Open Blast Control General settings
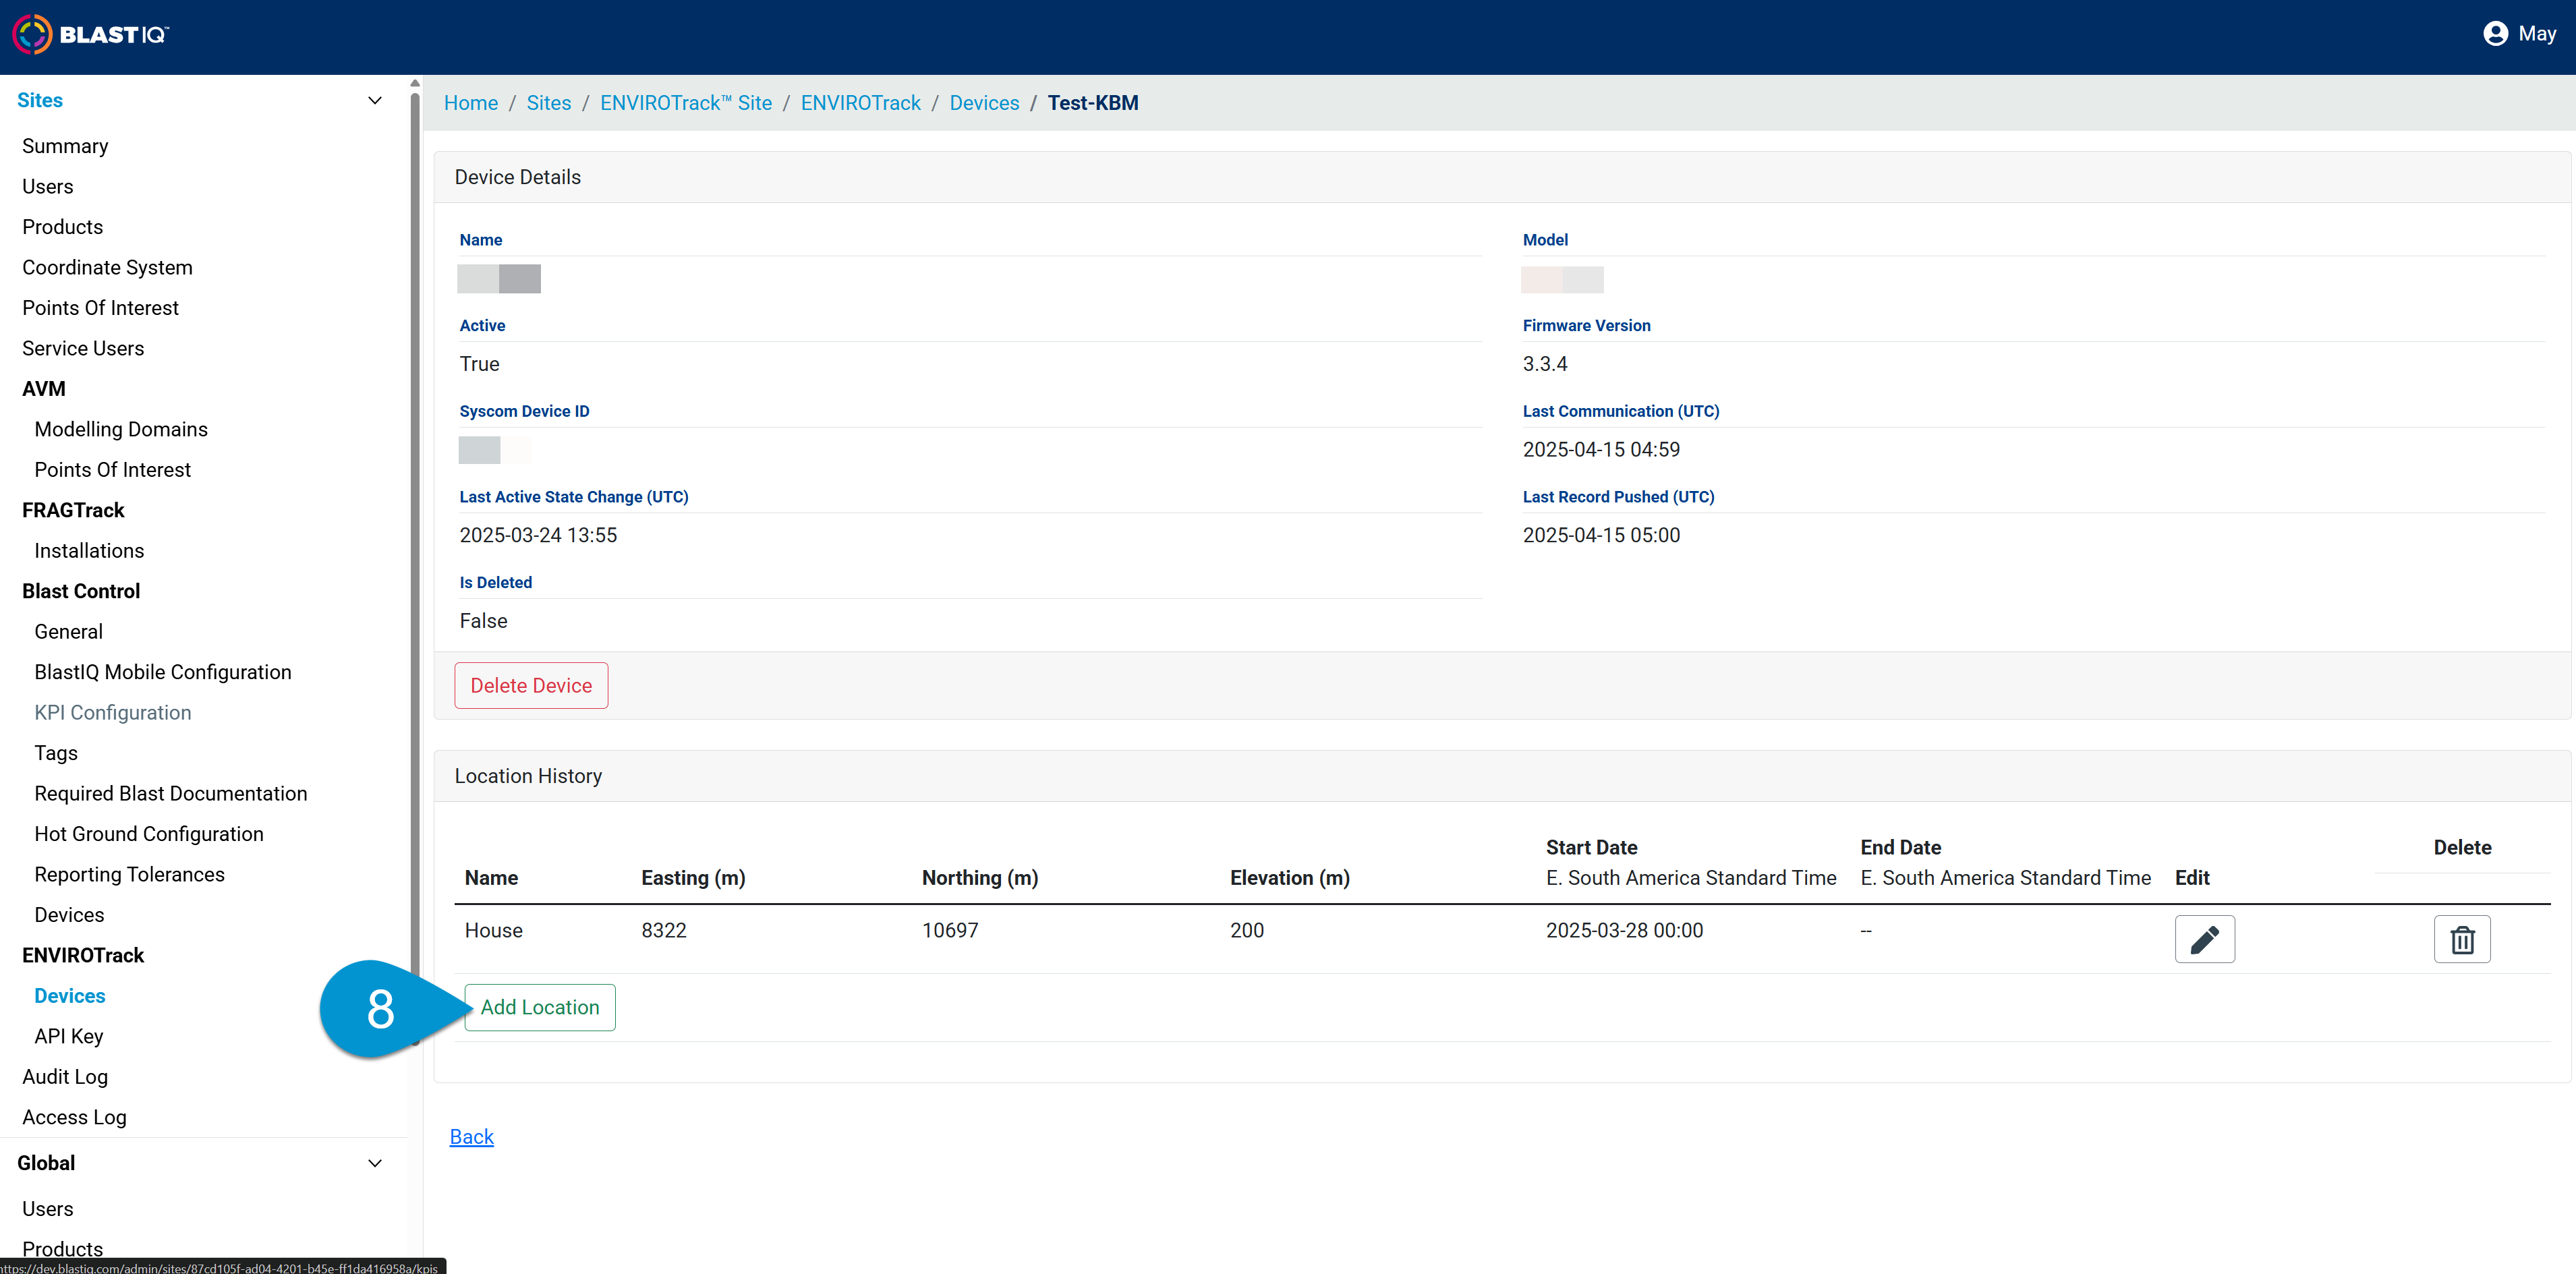2576x1274 pixels. coord(68,632)
